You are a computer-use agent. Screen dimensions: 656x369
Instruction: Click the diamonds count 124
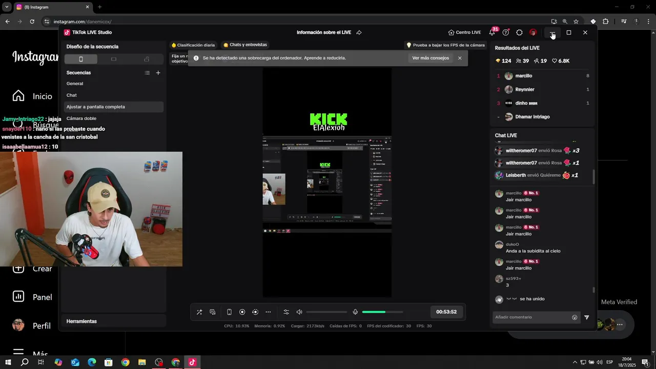click(x=503, y=61)
